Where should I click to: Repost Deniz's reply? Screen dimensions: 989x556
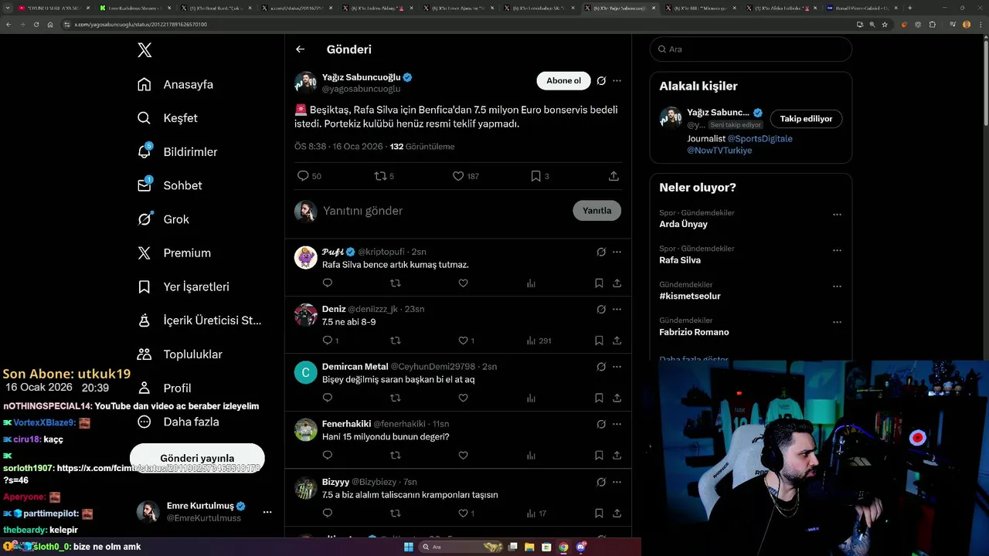396,341
